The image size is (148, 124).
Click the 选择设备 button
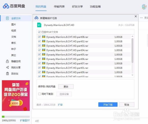[x=64, y=94]
